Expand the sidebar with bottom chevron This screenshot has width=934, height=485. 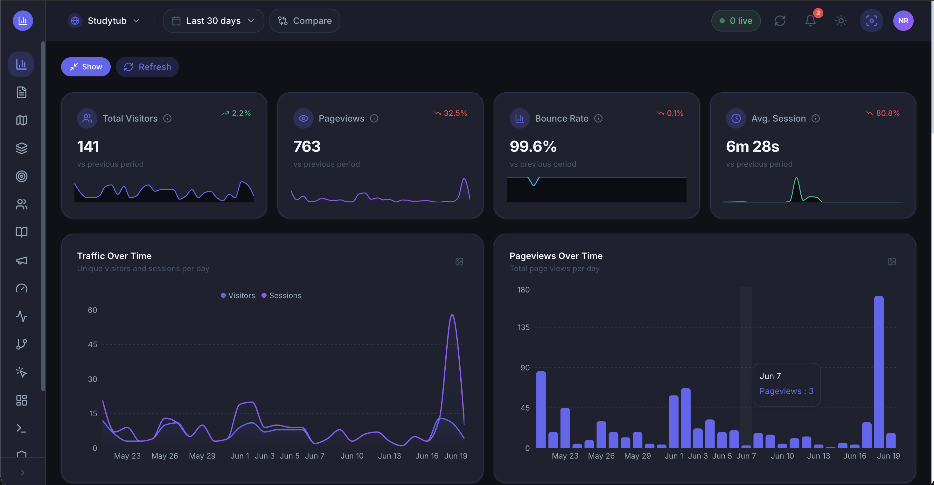[x=23, y=472]
